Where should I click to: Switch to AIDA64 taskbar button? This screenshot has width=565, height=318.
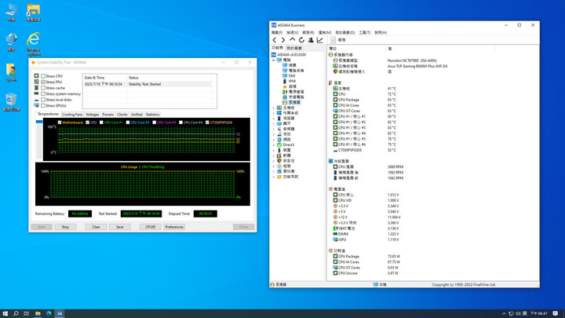[60, 313]
